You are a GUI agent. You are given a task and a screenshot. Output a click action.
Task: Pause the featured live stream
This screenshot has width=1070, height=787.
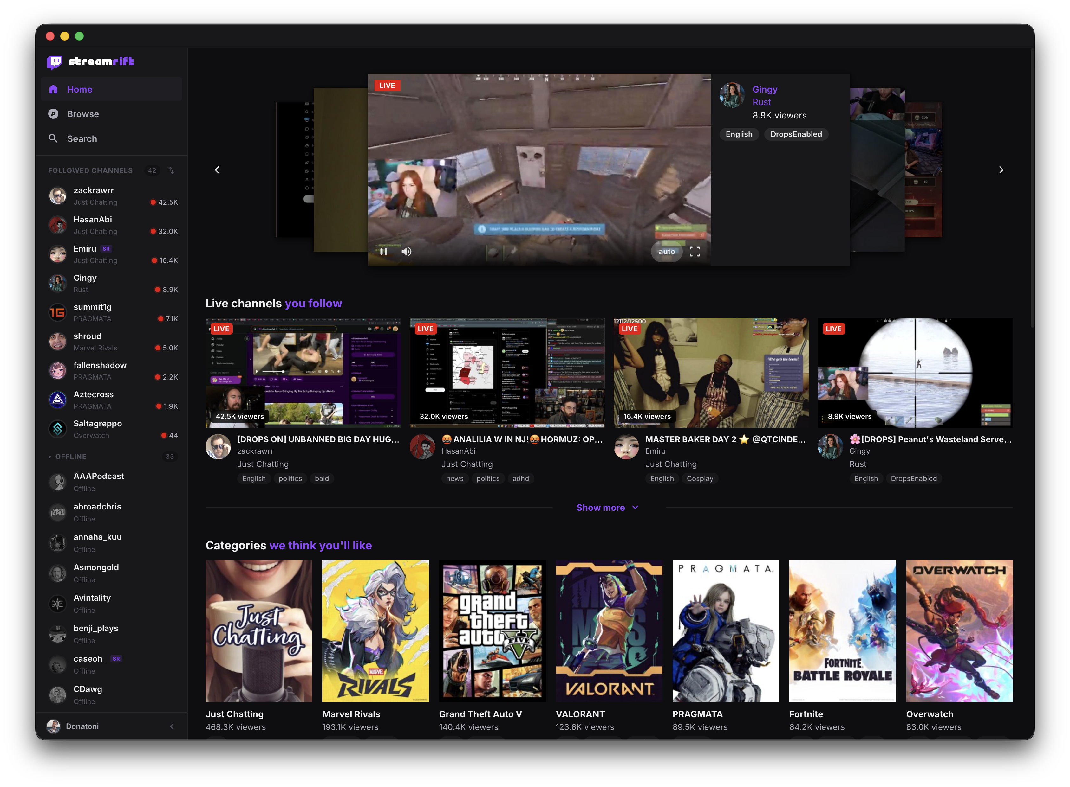click(383, 252)
